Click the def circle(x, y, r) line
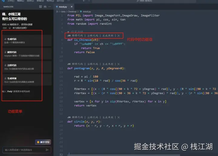Viewport: 218px width, 156px height. click(x=84, y=122)
